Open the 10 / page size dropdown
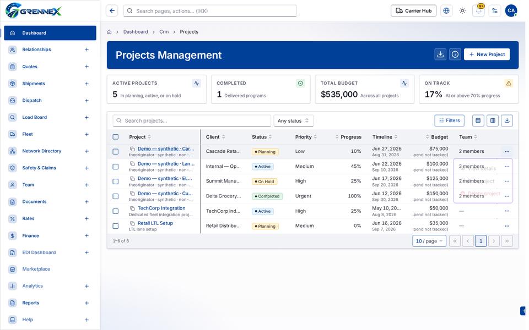 pos(429,241)
